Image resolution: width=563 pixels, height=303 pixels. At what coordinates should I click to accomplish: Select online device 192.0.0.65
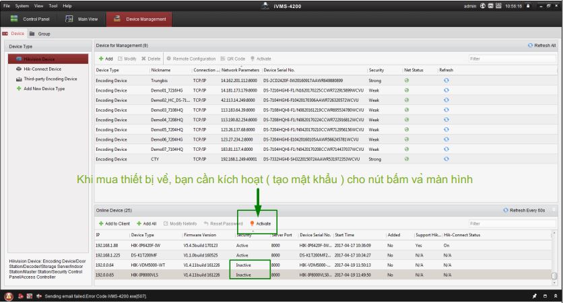coord(323,275)
